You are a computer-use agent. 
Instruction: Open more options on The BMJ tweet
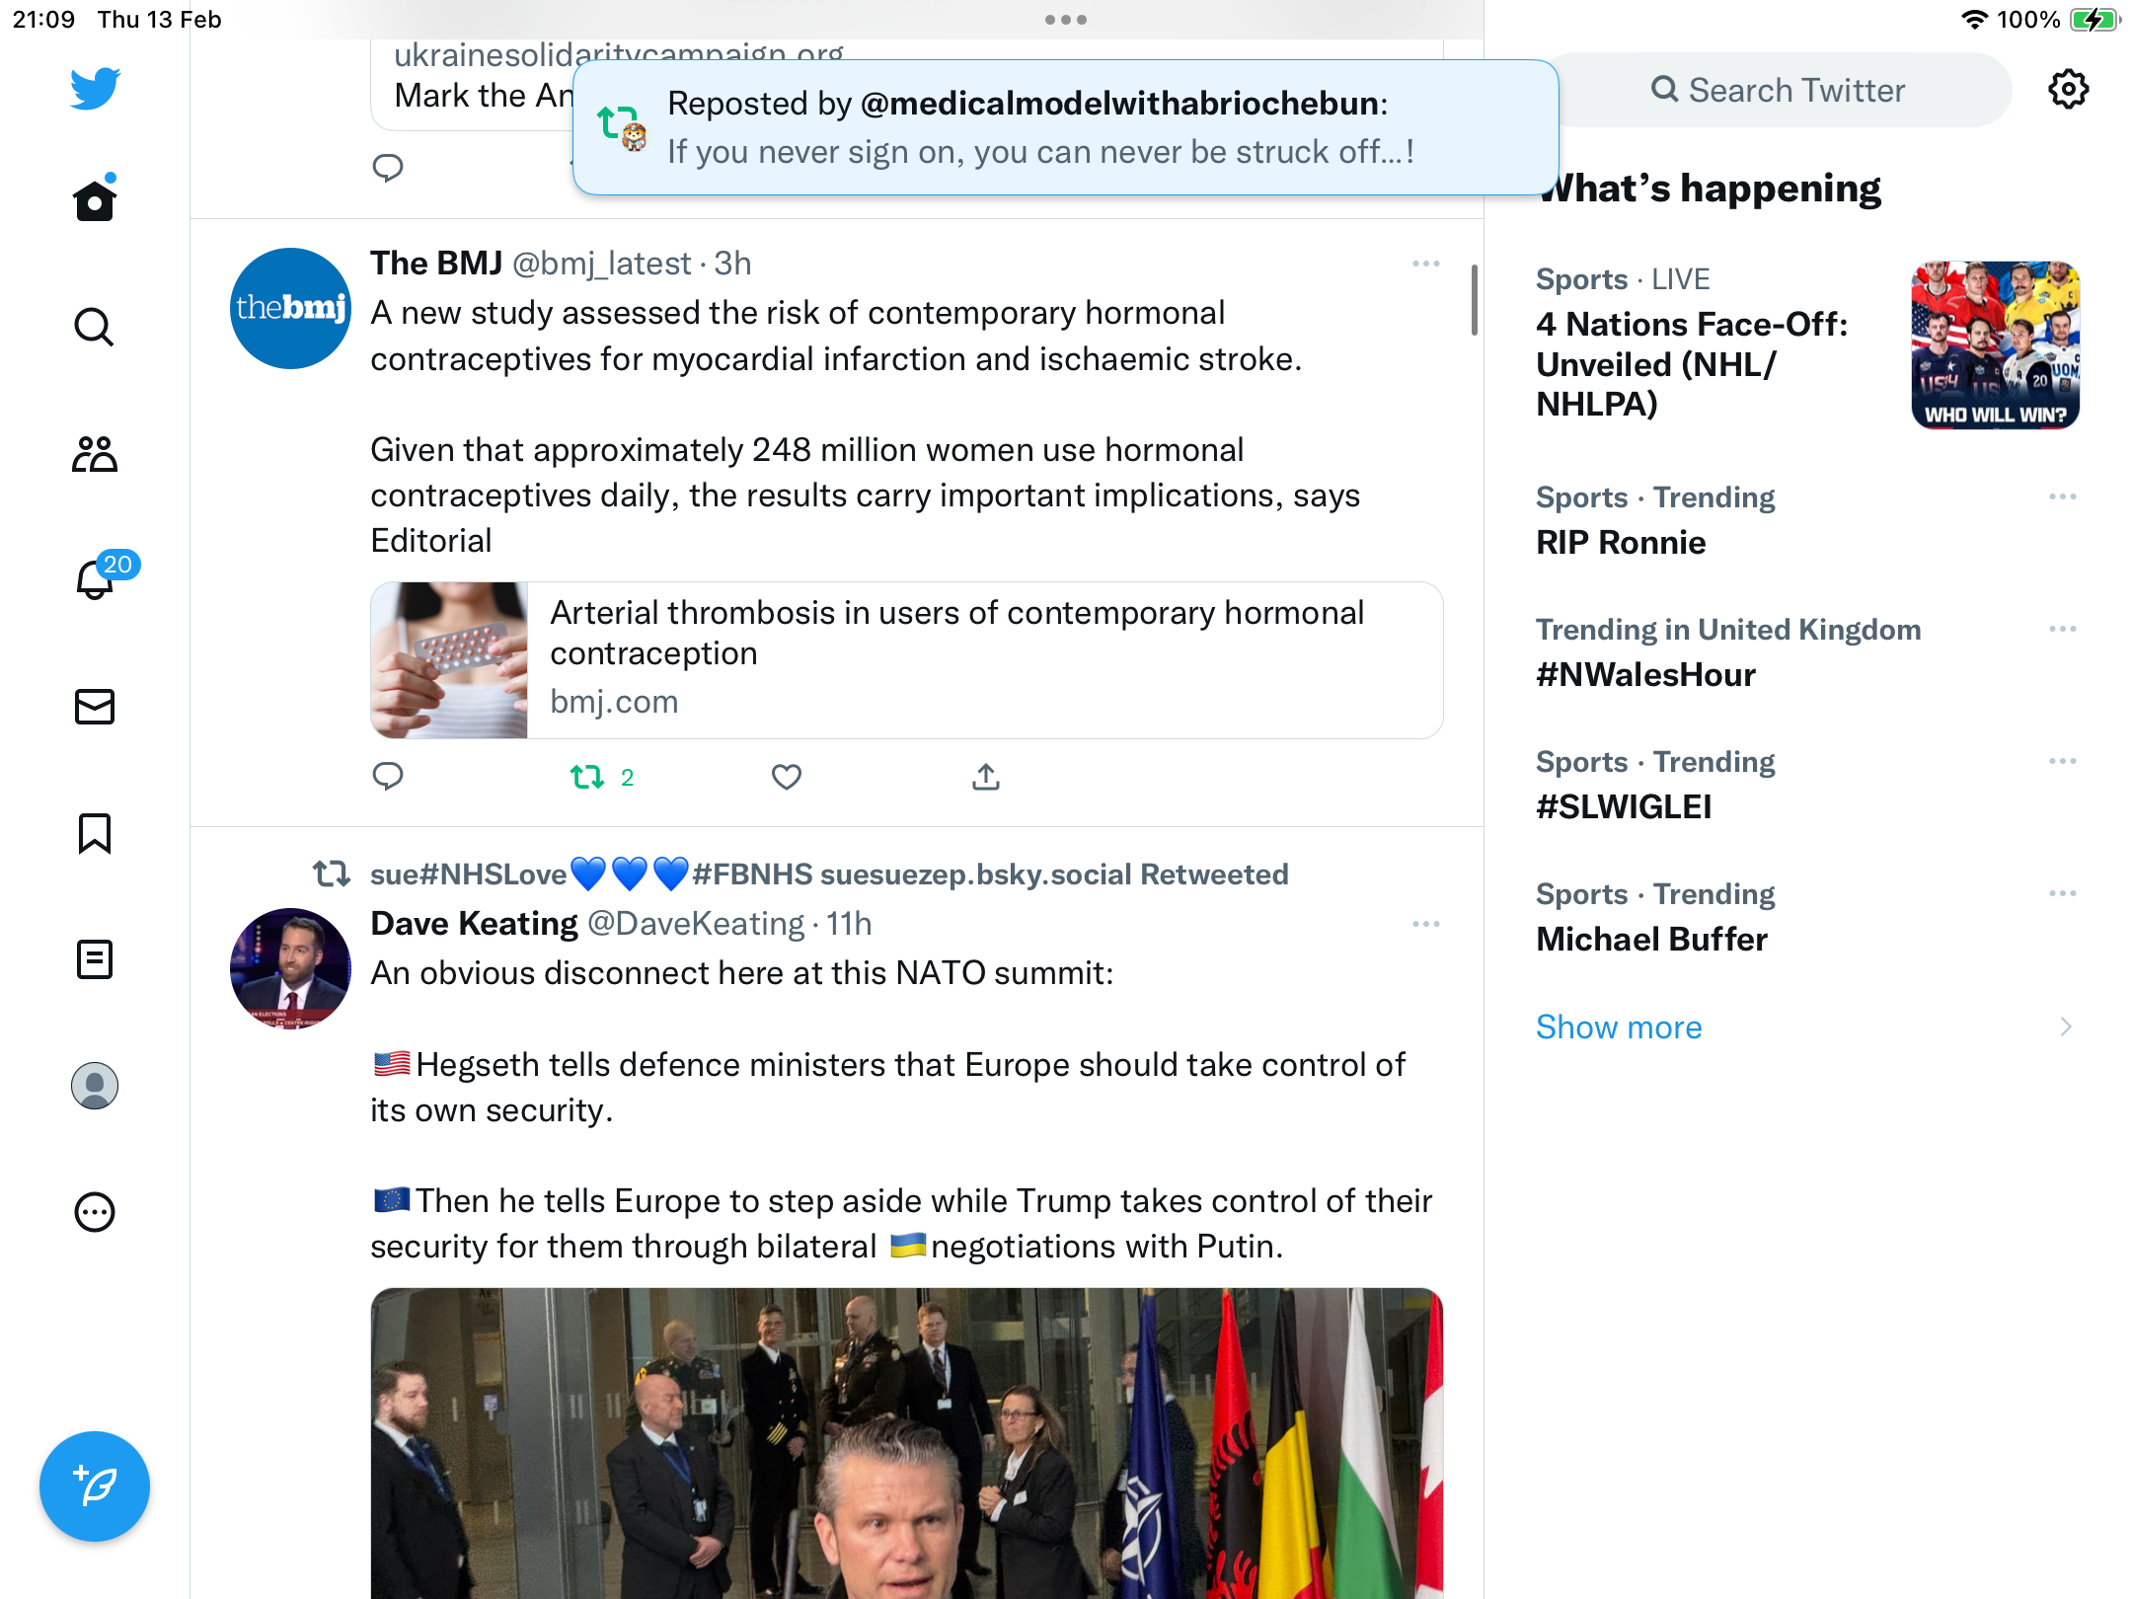(1426, 264)
